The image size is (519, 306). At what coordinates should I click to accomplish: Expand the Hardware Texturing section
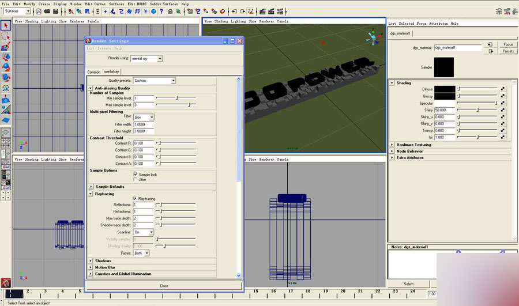tap(392, 145)
